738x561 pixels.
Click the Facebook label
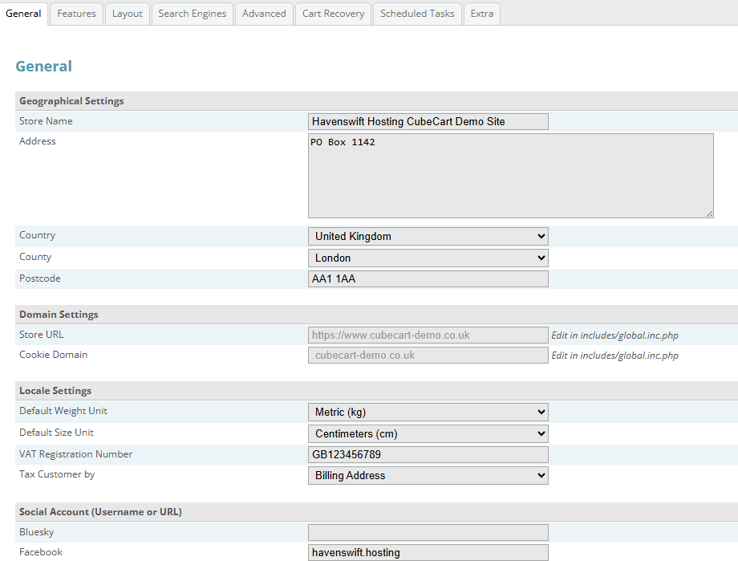coord(41,552)
